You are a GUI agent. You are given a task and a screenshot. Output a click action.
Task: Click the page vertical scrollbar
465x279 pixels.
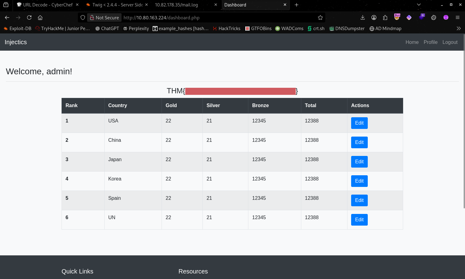[464, 123]
